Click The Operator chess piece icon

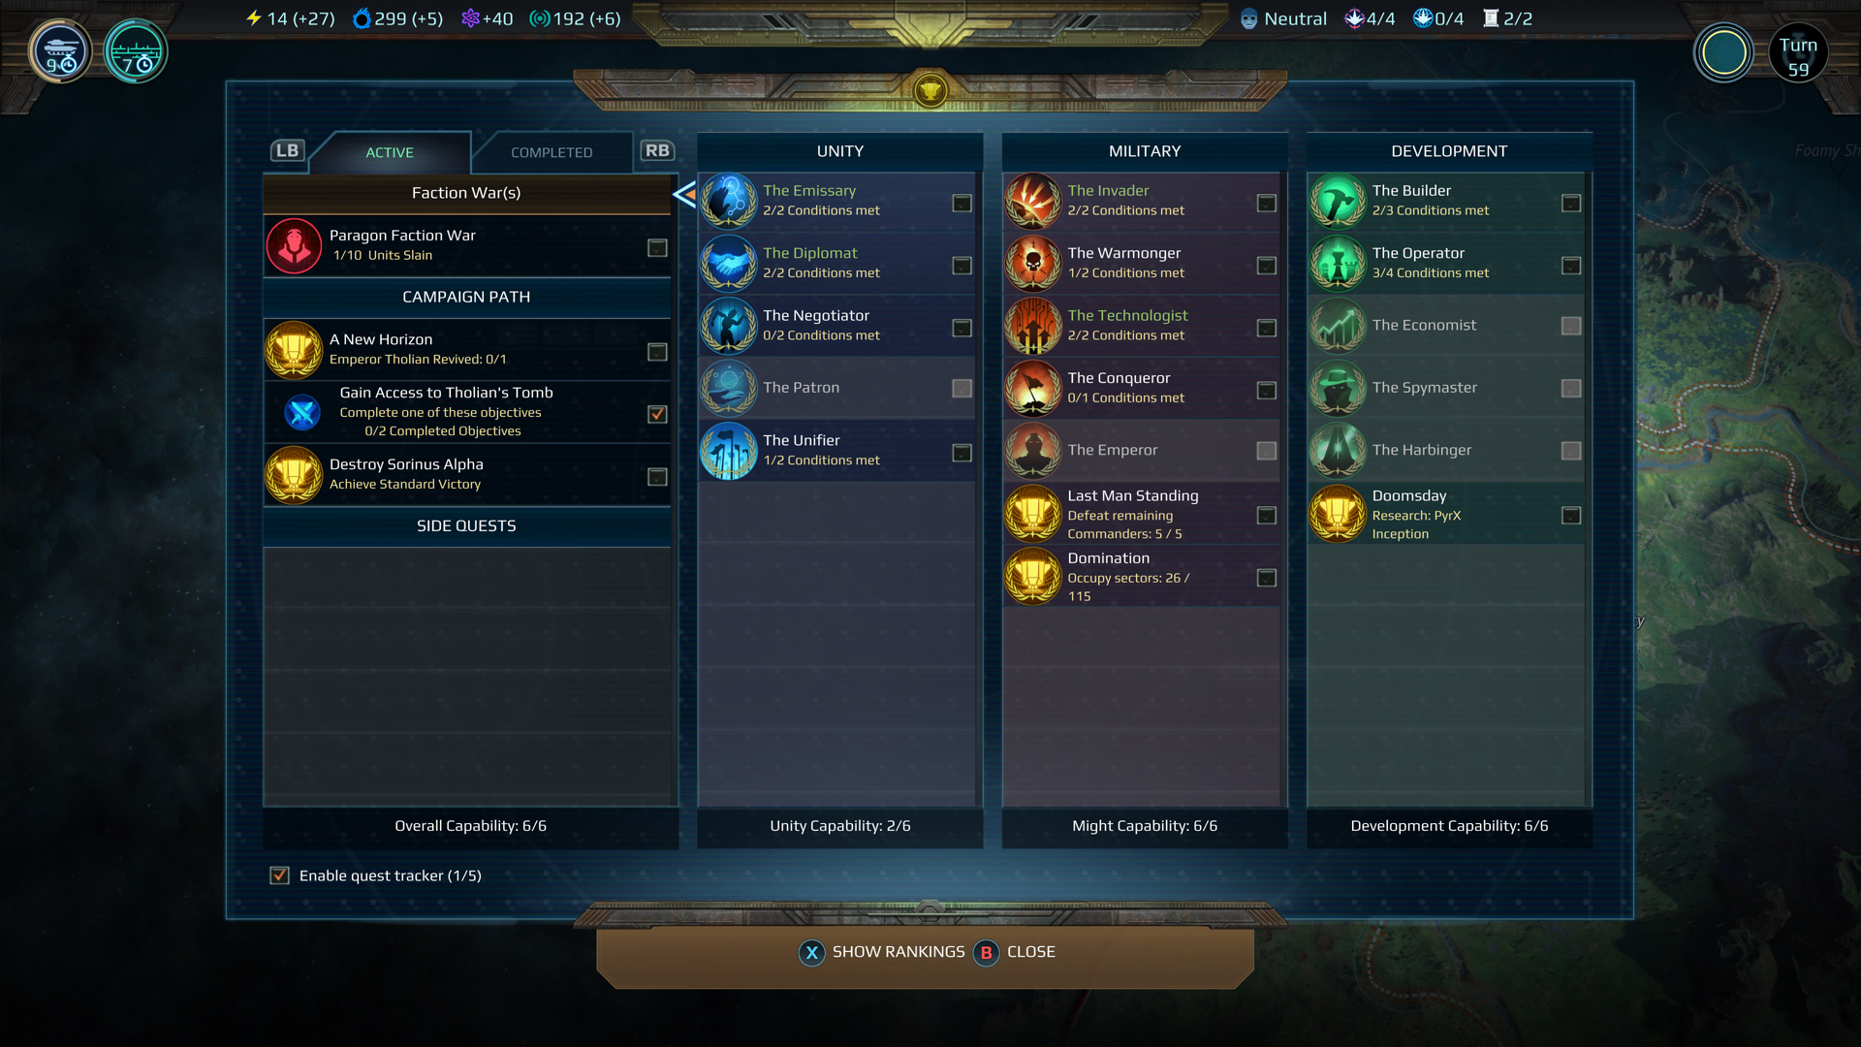pos(1338,264)
